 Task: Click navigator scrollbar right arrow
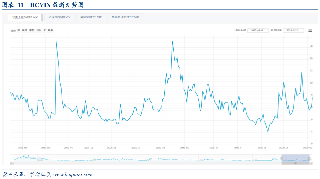pyautogui.click(x=311, y=163)
